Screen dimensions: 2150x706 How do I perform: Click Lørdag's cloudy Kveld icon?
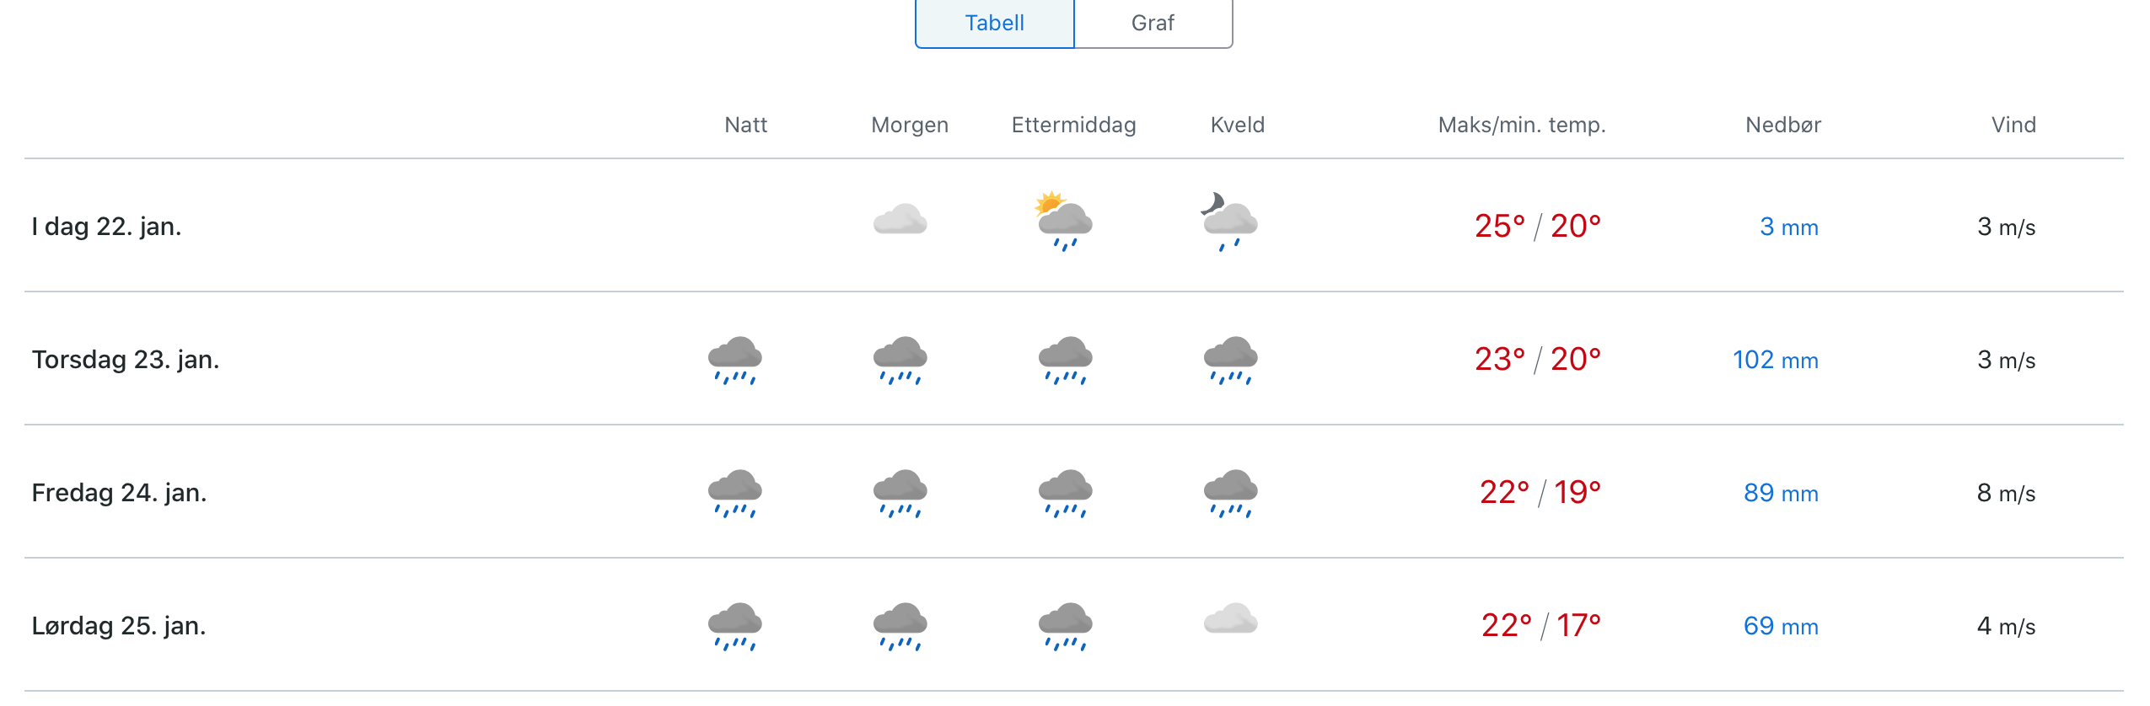pos(1231,619)
